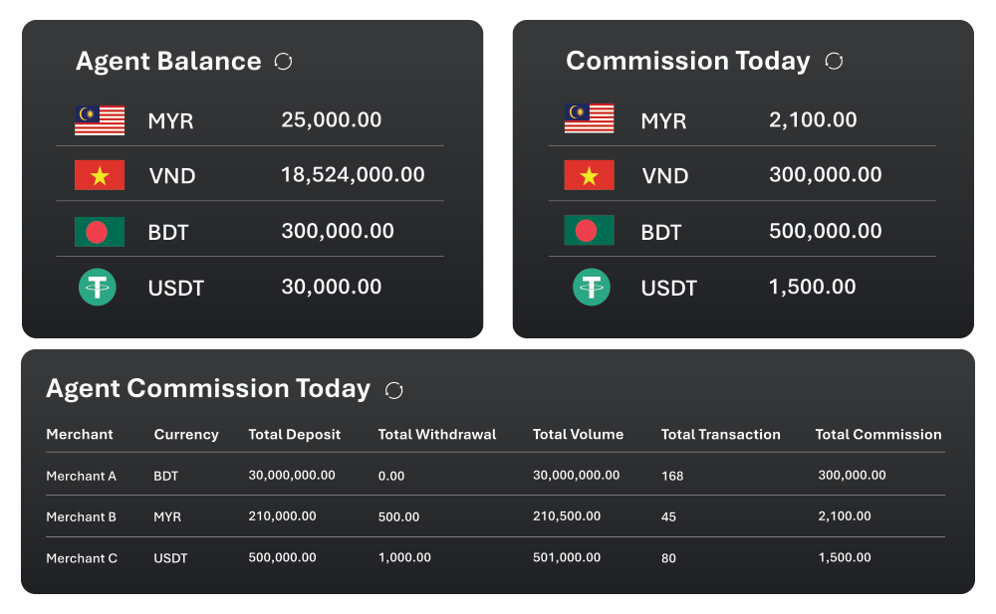Refresh the Agent Balance panel
996x614 pixels.
(x=283, y=62)
